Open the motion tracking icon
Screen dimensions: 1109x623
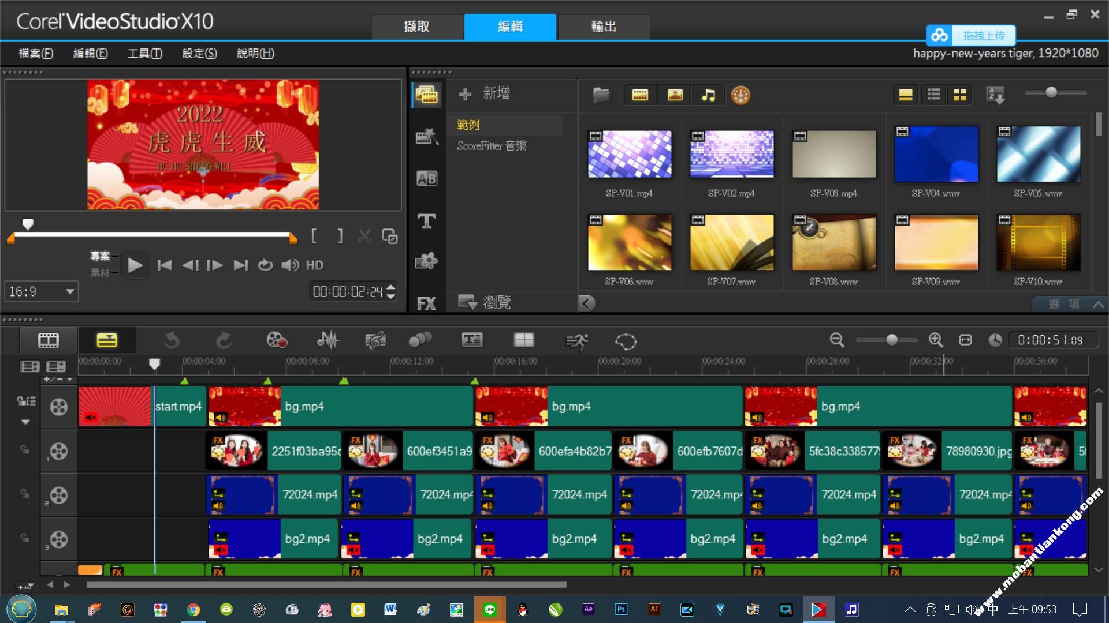(x=420, y=340)
